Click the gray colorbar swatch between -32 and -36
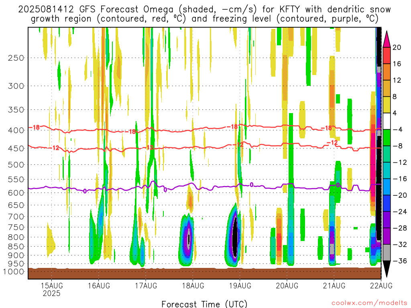Screen dimensions: 411x308 (387, 253)
